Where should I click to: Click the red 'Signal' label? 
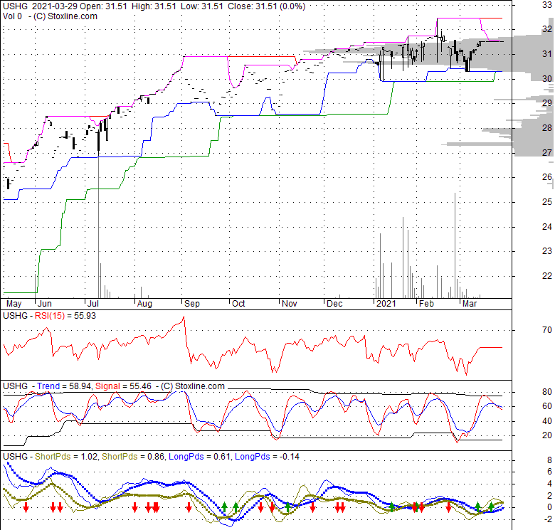pos(107,386)
